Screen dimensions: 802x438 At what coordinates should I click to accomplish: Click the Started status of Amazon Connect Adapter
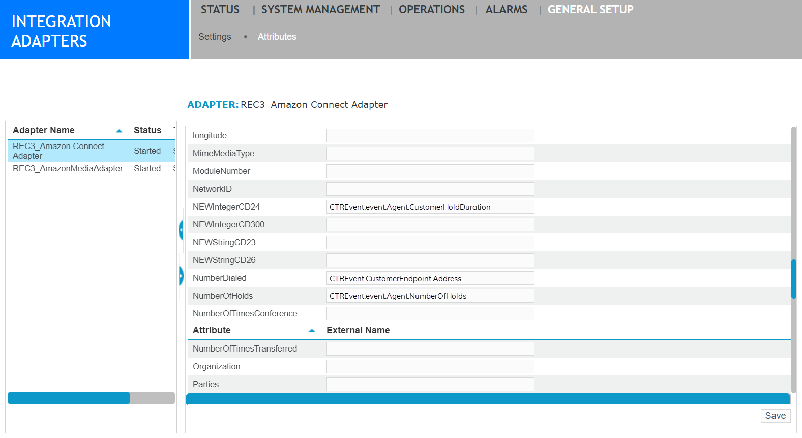[147, 151]
